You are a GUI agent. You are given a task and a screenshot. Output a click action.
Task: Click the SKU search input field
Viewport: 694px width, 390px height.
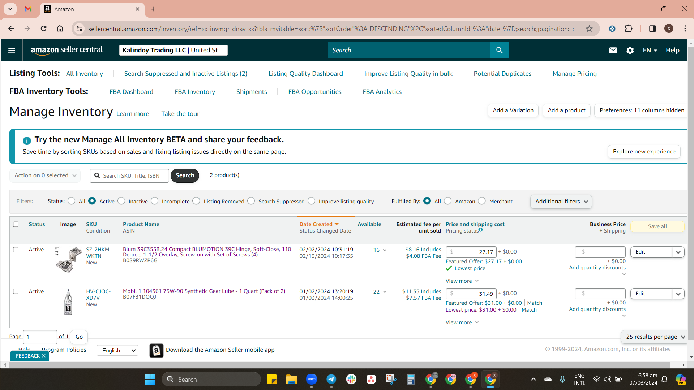coord(129,175)
